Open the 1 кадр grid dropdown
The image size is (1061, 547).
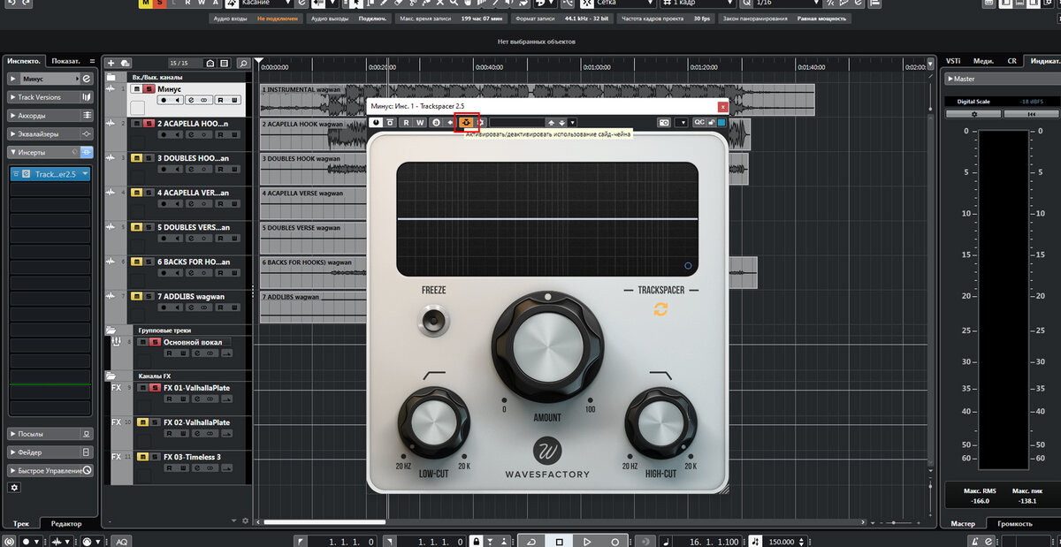(699, 4)
